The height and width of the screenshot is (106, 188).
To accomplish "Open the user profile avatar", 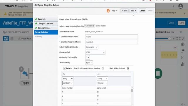I will tap(180, 6).
